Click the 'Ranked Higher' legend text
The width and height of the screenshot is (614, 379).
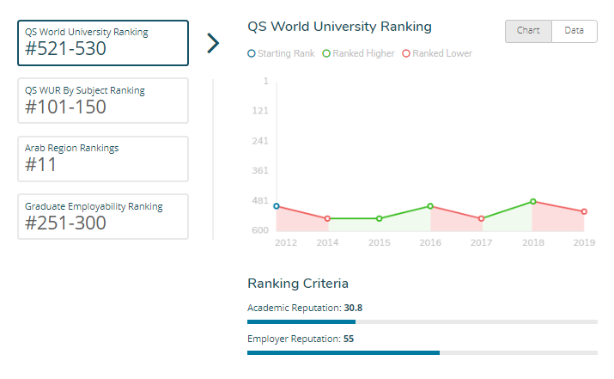pyautogui.click(x=363, y=53)
